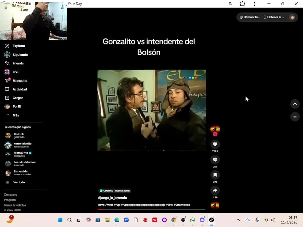Open the Obelisco - Buenos Aires location tag
The image size is (303, 227).
tap(115, 191)
